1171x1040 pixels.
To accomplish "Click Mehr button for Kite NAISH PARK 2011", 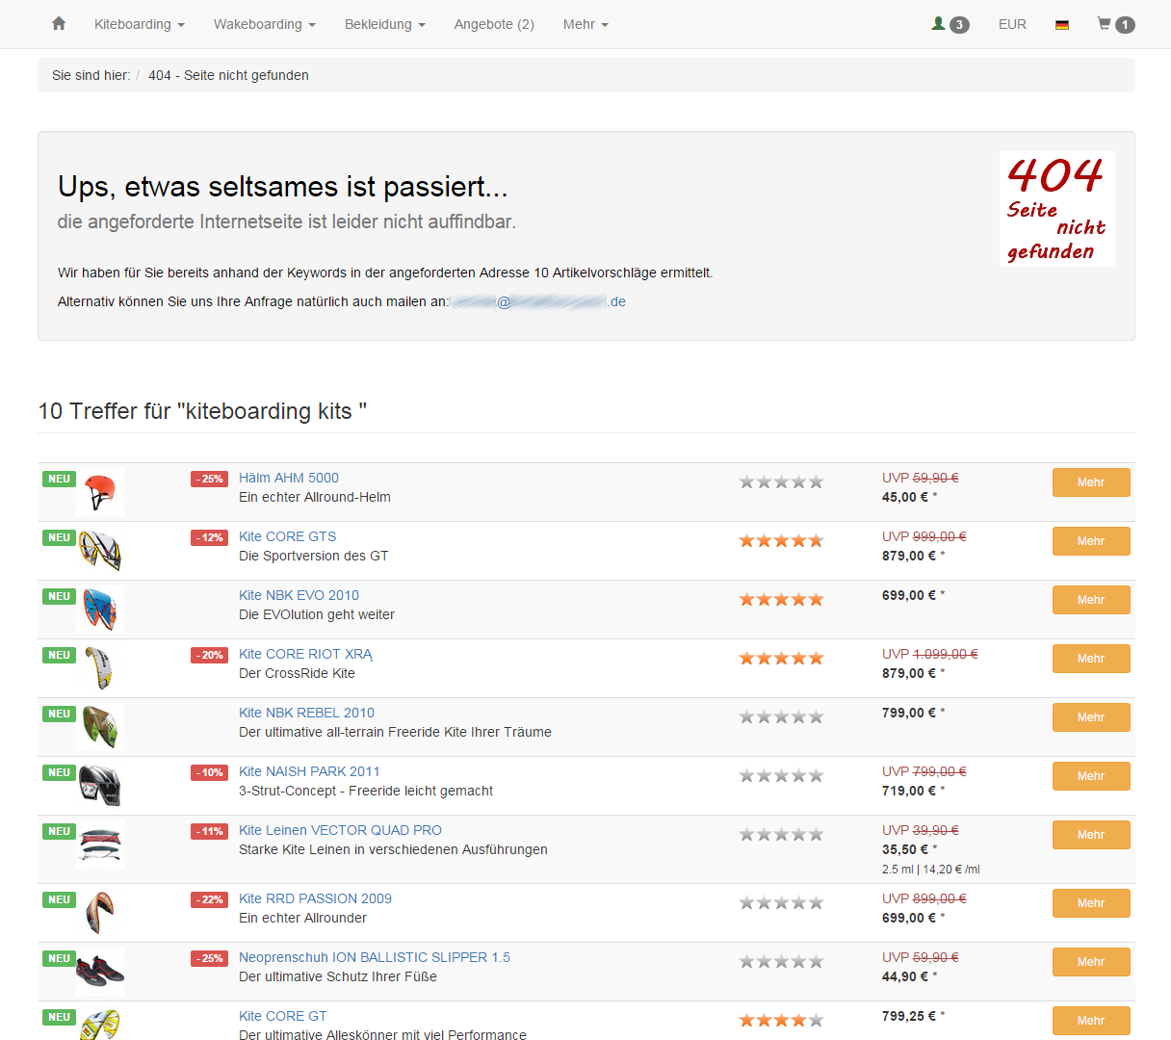I will [x=1091, y=776].
